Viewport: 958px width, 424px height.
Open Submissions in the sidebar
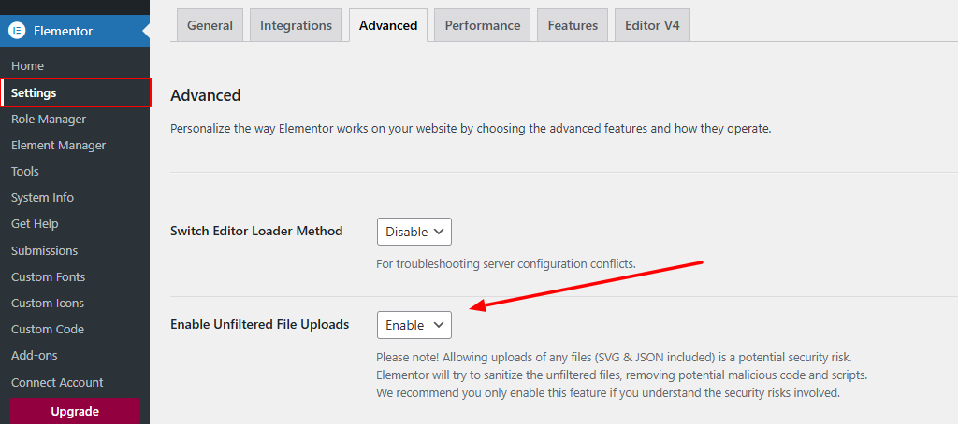tap(44, 250)
